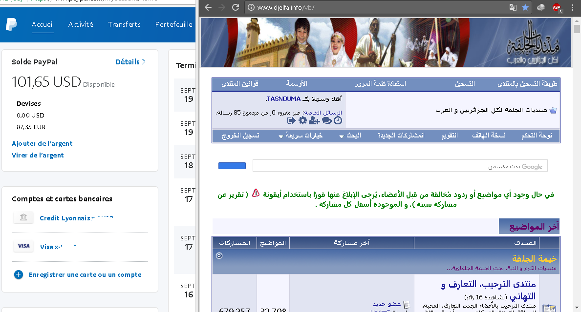The width and height of the screenshot is (581, 312).
Task: Click the 101,65 USD balance amount
Action: coord(46,82)
